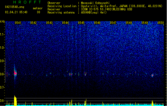Select the filename 04210540.png
This screenshot has width=167, height=106.
click(15, 7)
